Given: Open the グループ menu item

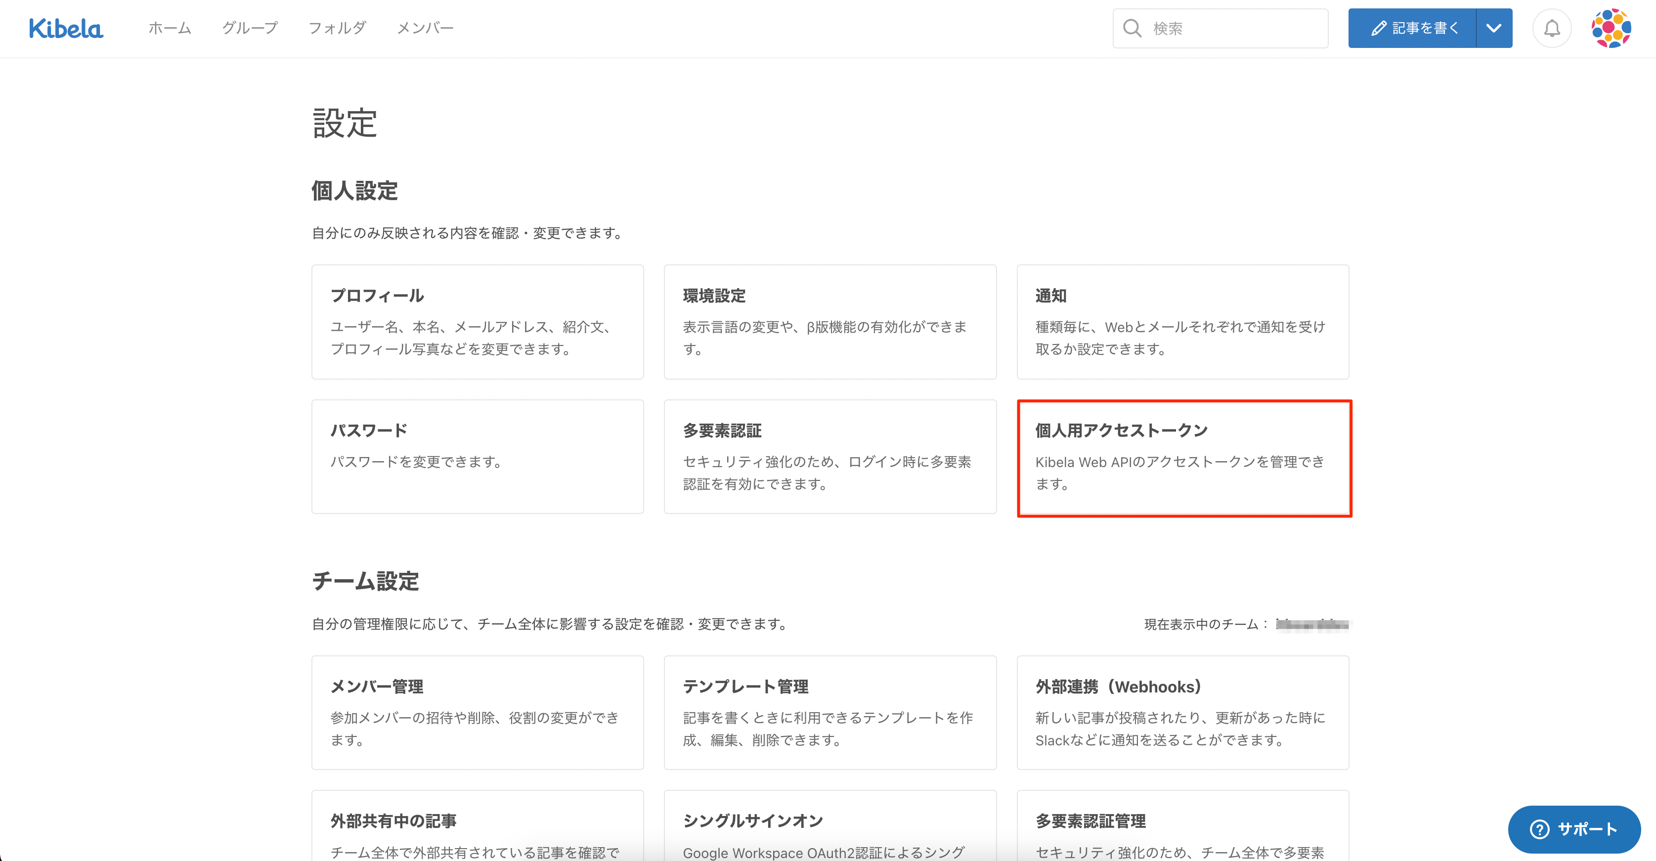Looking at the screenshot, I should tap(250, 28).
